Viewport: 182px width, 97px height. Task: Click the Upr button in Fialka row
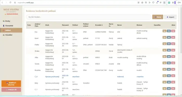pos(164,44)
